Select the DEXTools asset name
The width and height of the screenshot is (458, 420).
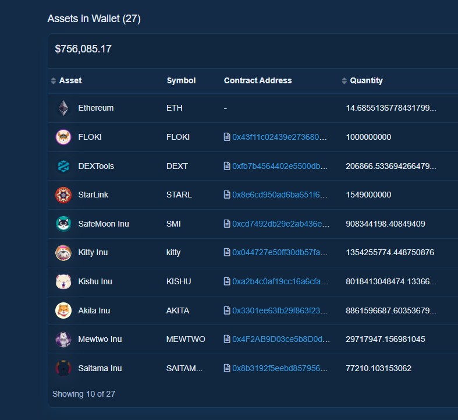click(96, 166)
